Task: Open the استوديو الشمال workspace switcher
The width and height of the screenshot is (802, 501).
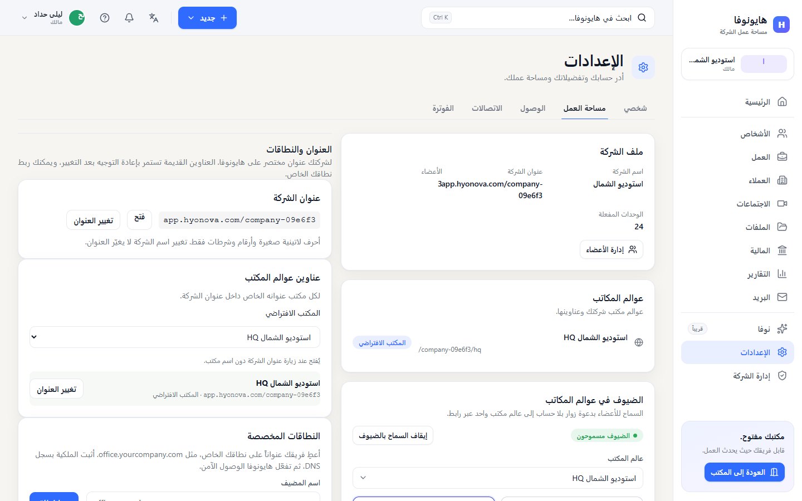Action: 737,64
